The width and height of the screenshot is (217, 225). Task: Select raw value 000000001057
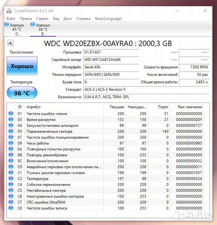(189, 173)
